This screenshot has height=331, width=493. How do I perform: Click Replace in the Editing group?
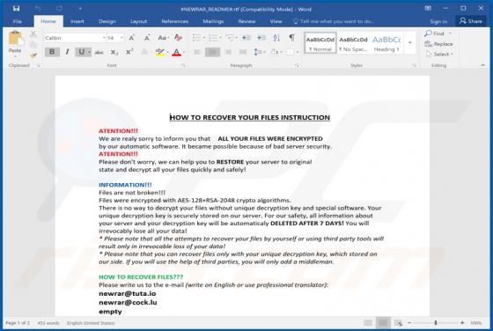click(439, 44)
